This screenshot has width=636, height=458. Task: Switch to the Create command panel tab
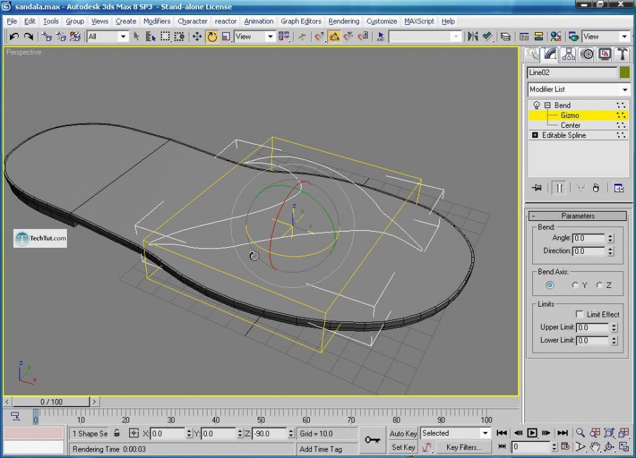tap(533, 54)
